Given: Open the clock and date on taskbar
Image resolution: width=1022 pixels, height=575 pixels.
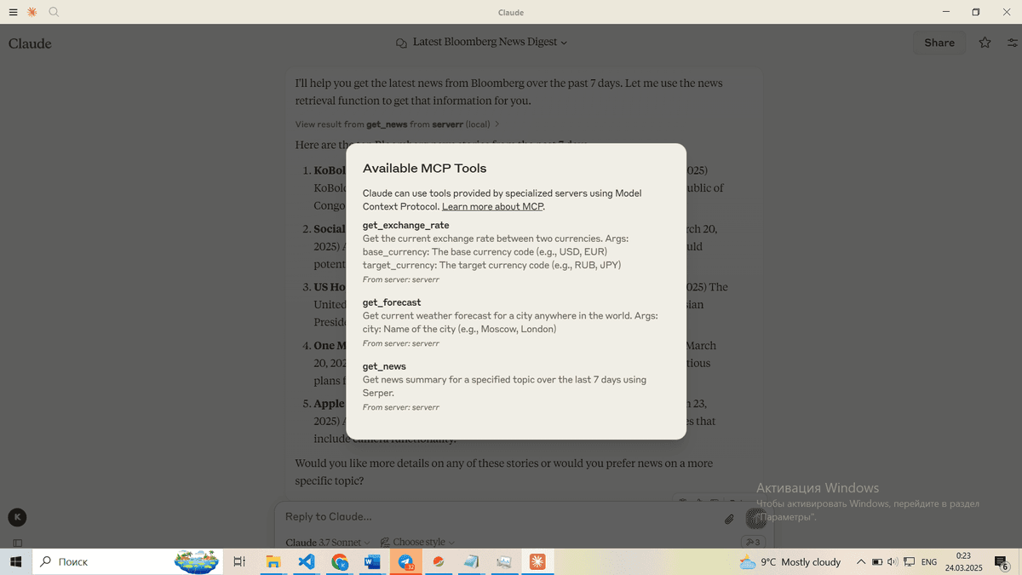Looking at the screenshot, I should point(963,562).
